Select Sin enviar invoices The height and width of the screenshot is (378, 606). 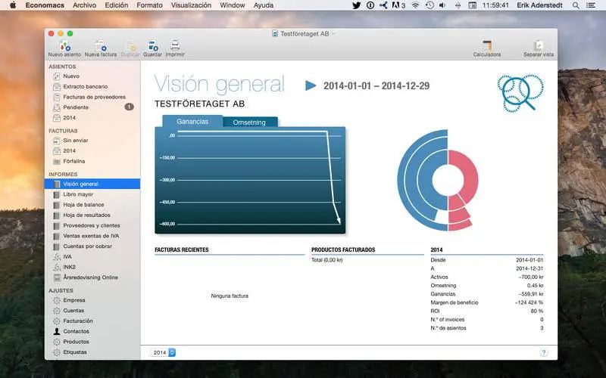coord(75,141)
